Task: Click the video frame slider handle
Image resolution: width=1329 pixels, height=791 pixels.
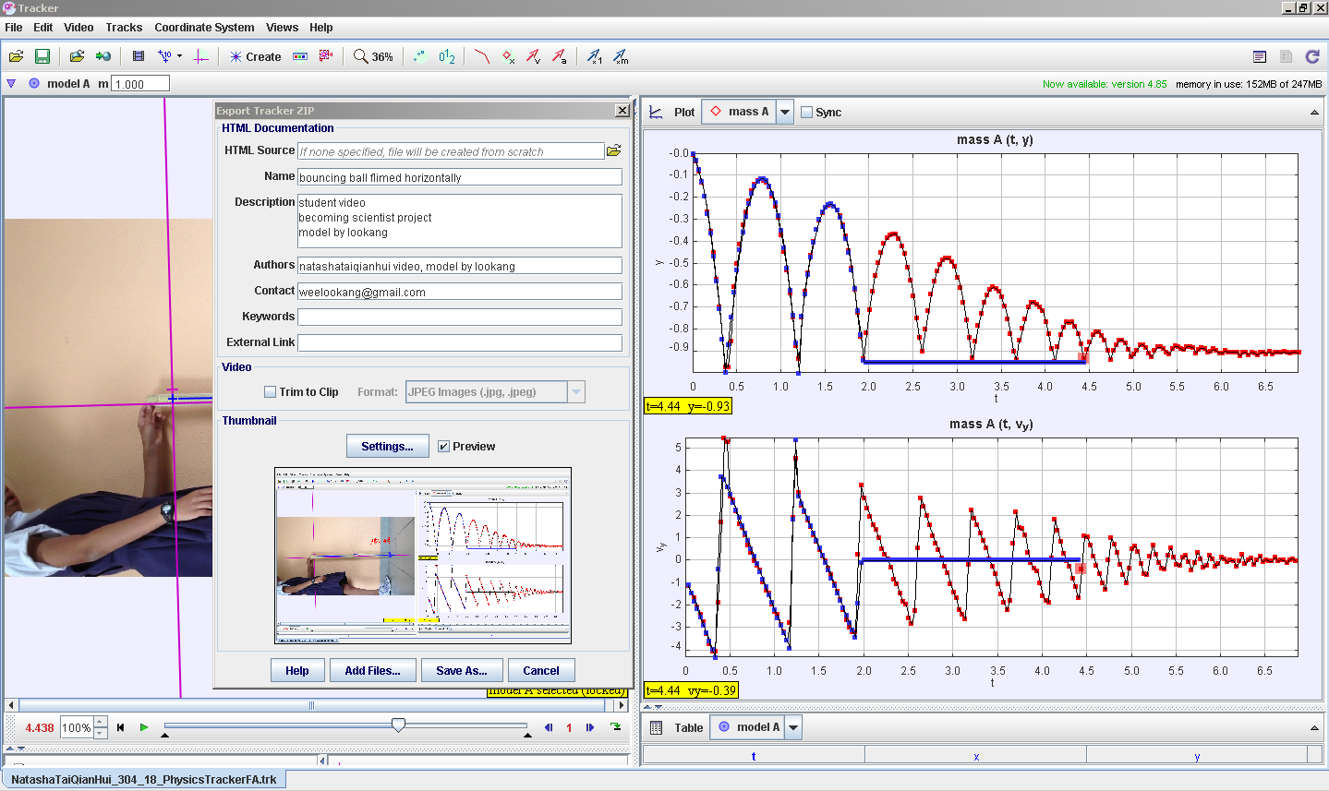Action: (398, 725)
